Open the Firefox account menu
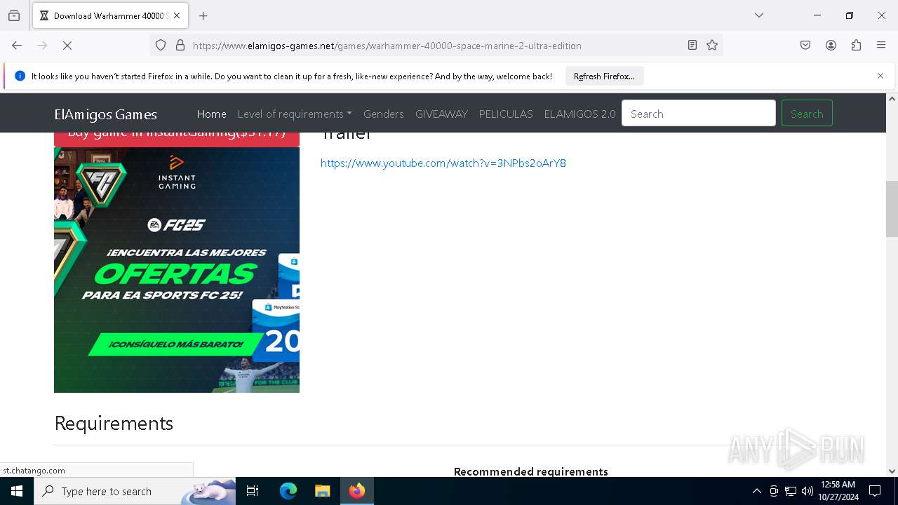 click(831, 46)
